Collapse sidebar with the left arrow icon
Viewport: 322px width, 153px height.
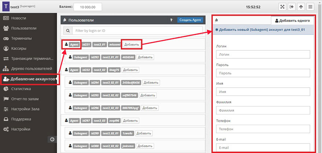coord(52,139)
